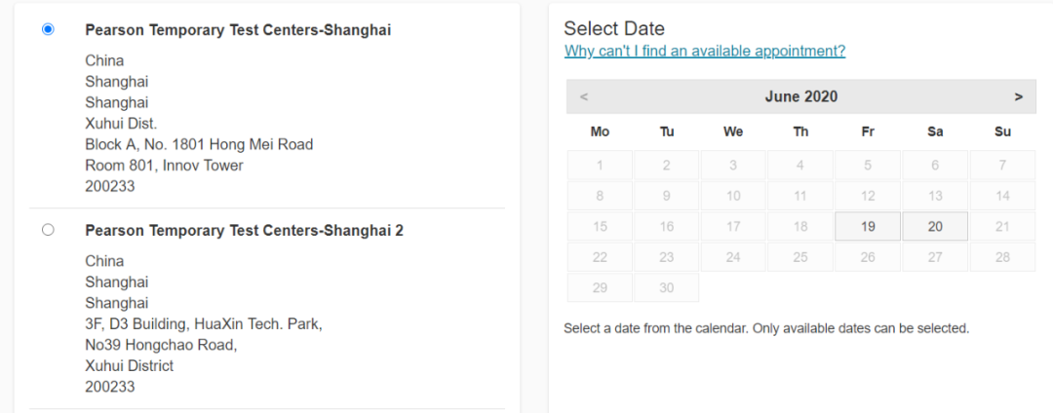Click date 1 in the calendar
1053x413 pixels.
tap(600, 166)
